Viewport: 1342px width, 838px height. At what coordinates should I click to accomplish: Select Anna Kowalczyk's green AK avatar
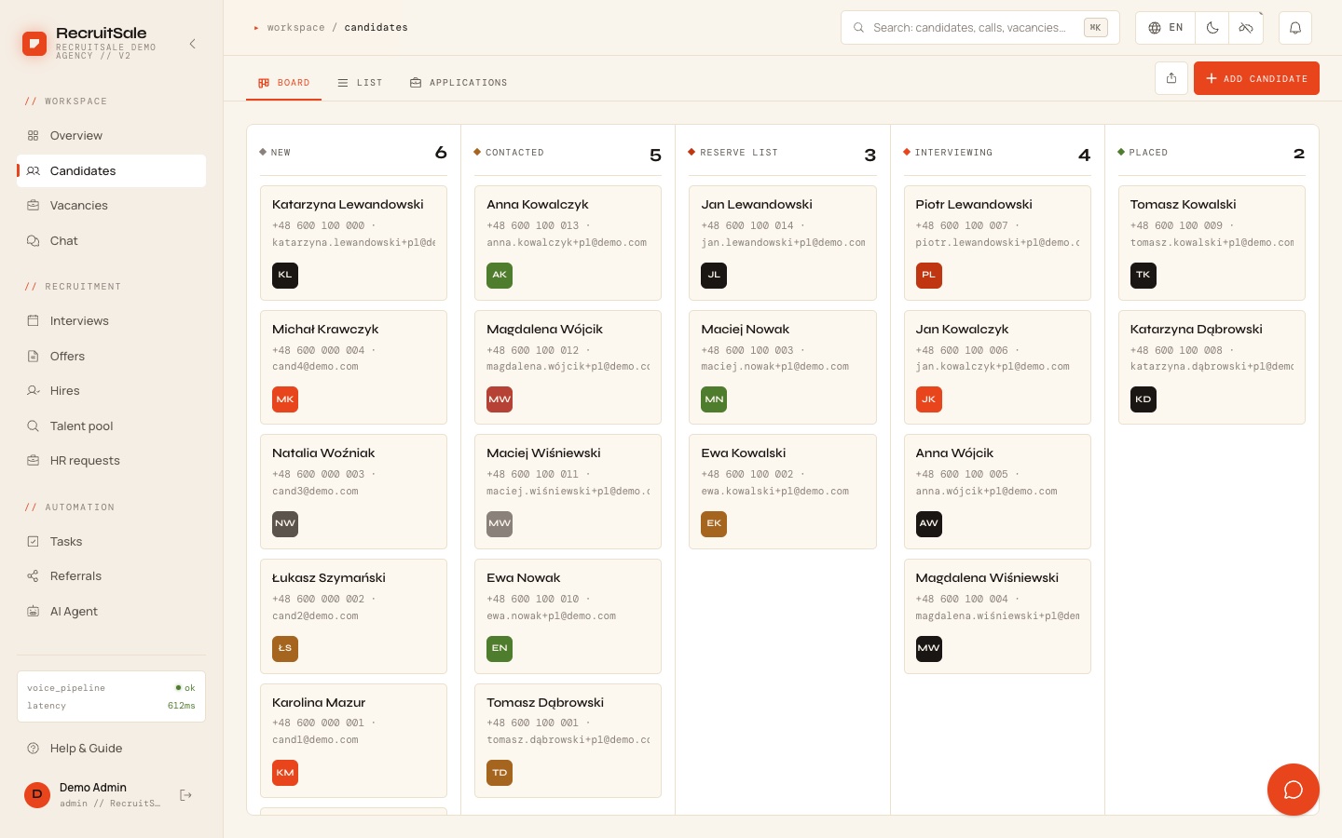click(x=500, y=275)
